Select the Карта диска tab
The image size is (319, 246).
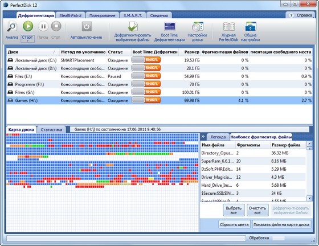[22, 129]
